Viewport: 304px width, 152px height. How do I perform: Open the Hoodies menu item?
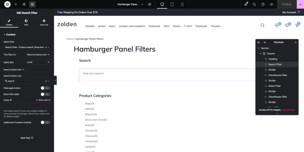(90, 26)
